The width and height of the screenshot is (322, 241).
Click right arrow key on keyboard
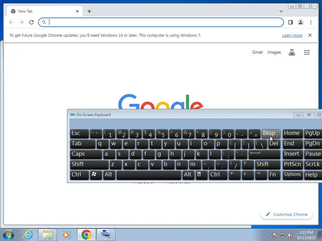(261, 175)
